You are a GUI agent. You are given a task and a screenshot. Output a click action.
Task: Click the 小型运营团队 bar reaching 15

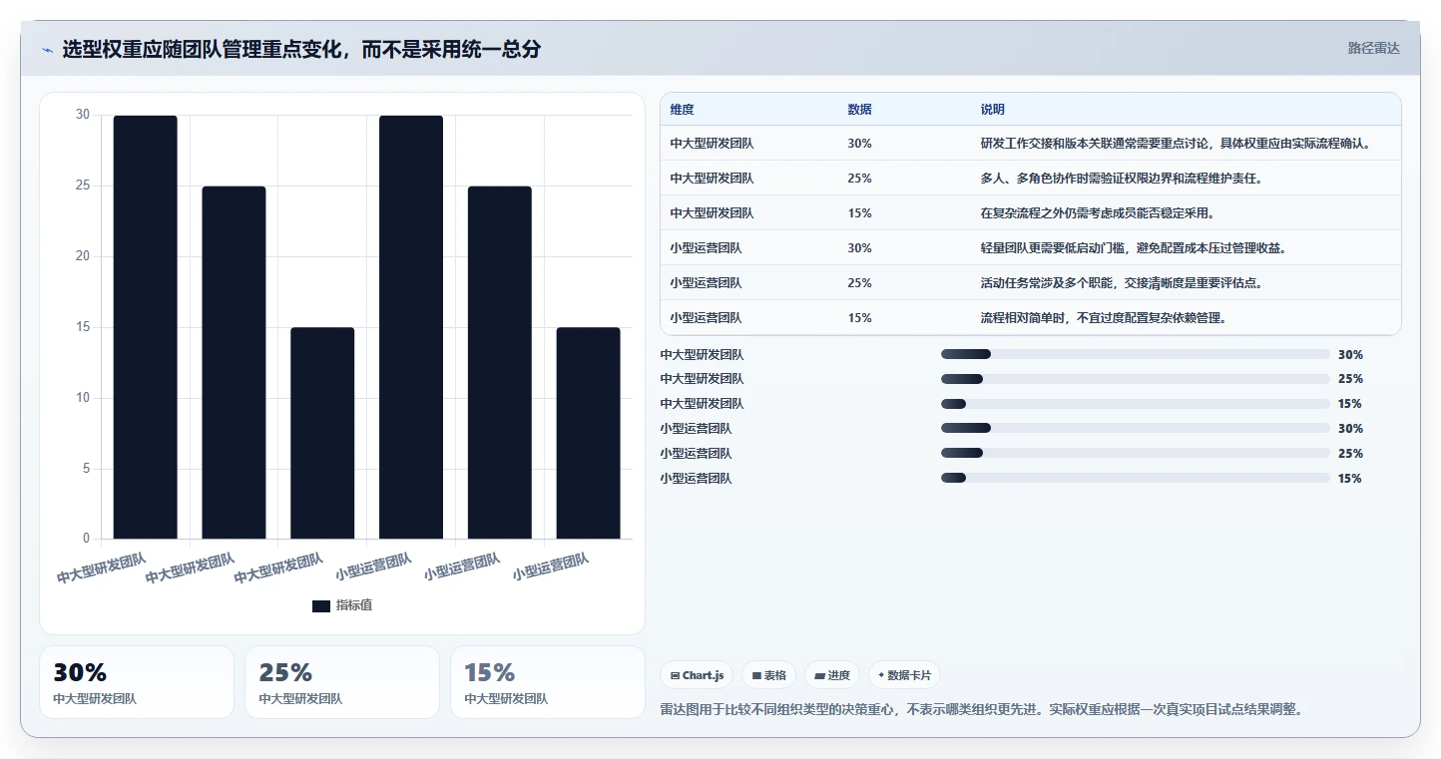pos(588,434)
